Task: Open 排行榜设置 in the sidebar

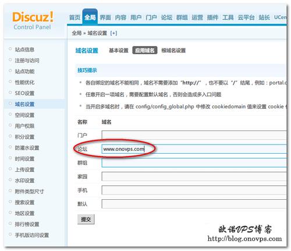Action: click(x=27, y=224)
